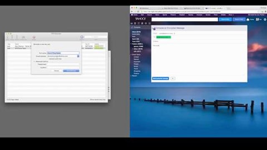Click the New key icon in GPG Keychain toolbar
This screenshot has height=150, width=267.
coord(8,37)
